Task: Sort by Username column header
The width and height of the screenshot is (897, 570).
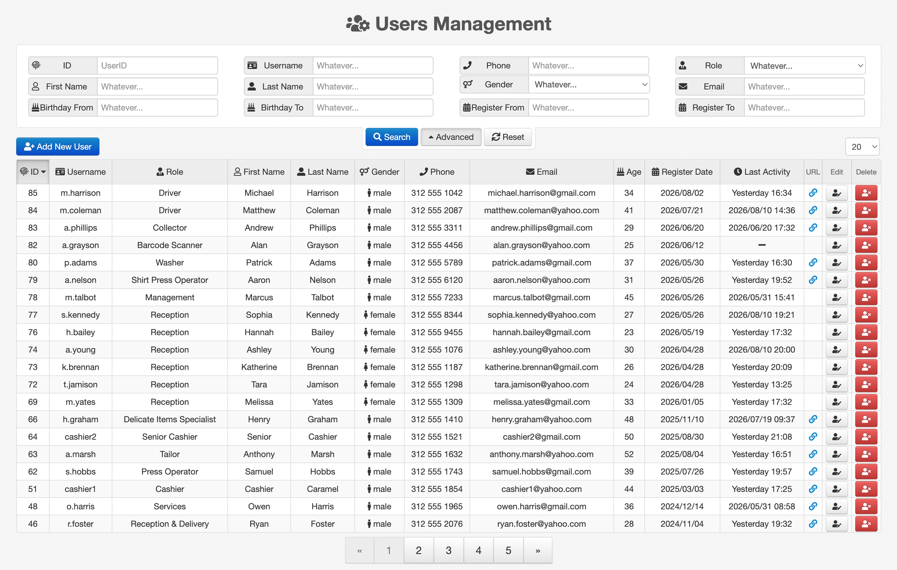Action: 81,172
